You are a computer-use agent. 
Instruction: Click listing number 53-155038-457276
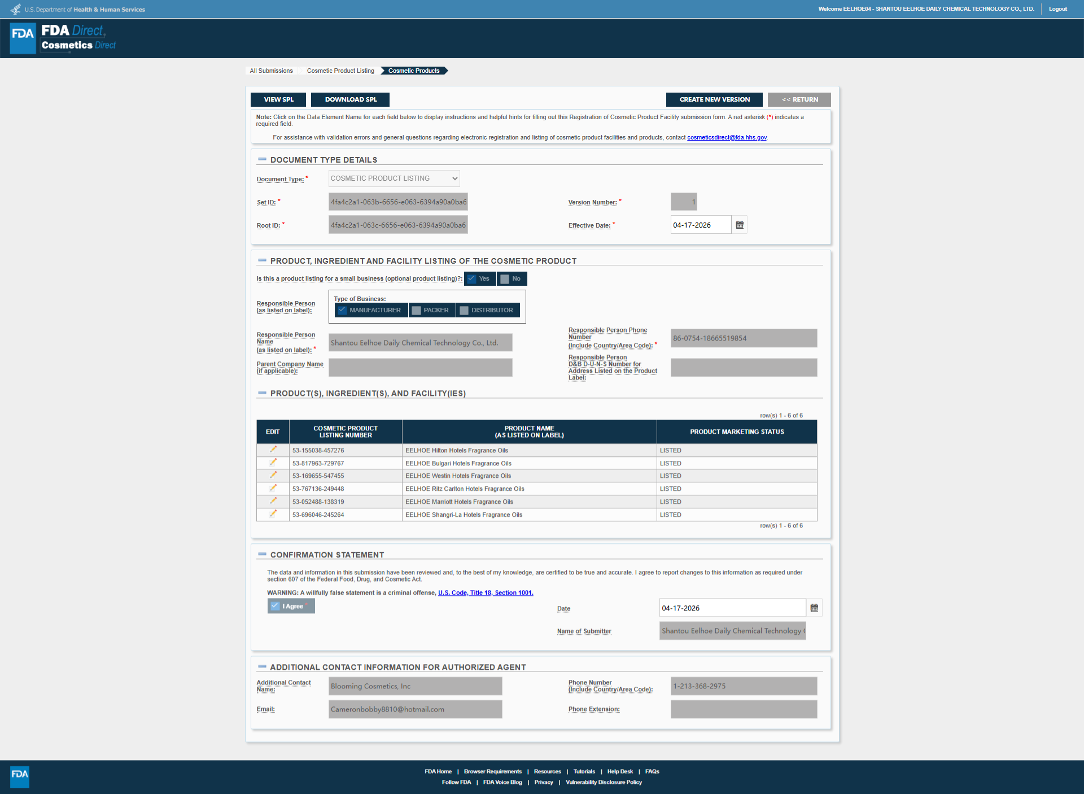318,450
